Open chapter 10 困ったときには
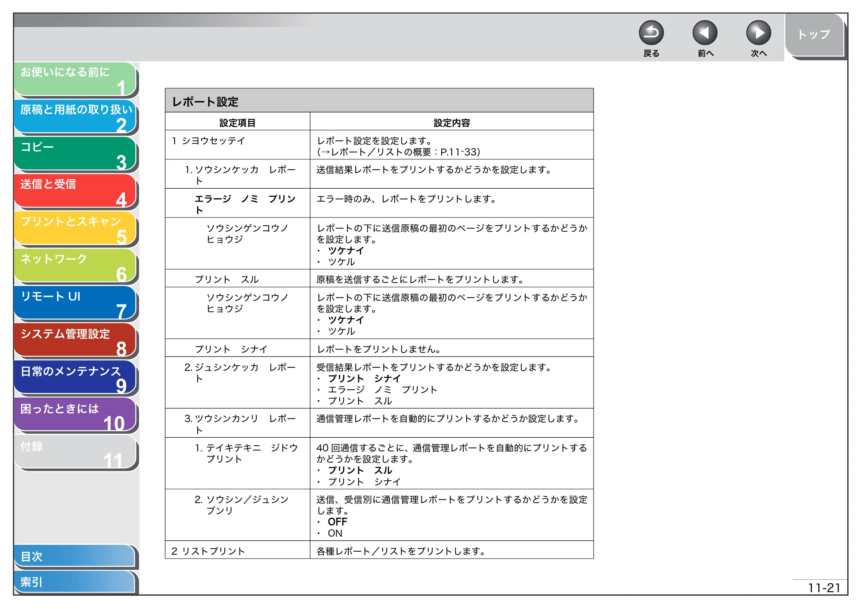Viewport: 861px width, 609px height. (75, 415)
